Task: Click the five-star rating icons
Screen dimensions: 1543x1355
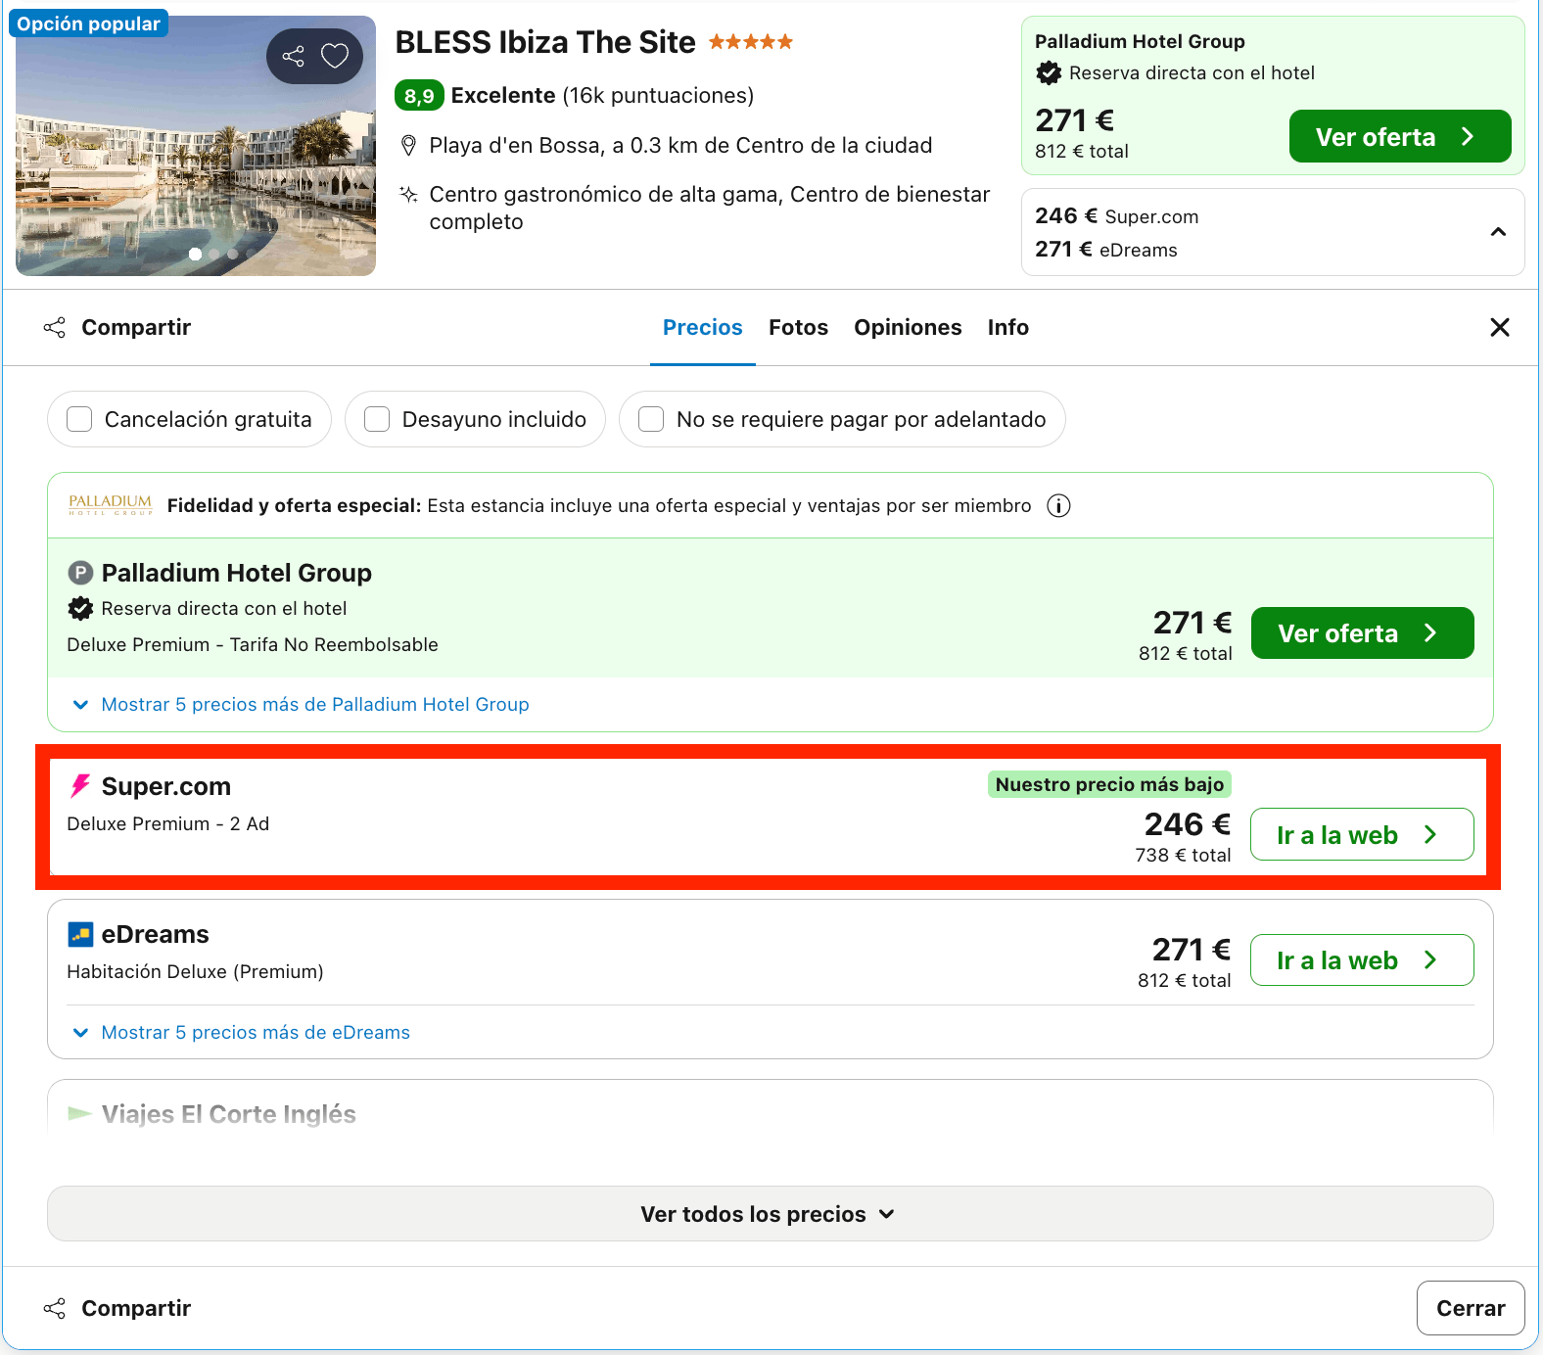Action: (x=751, y=42)
